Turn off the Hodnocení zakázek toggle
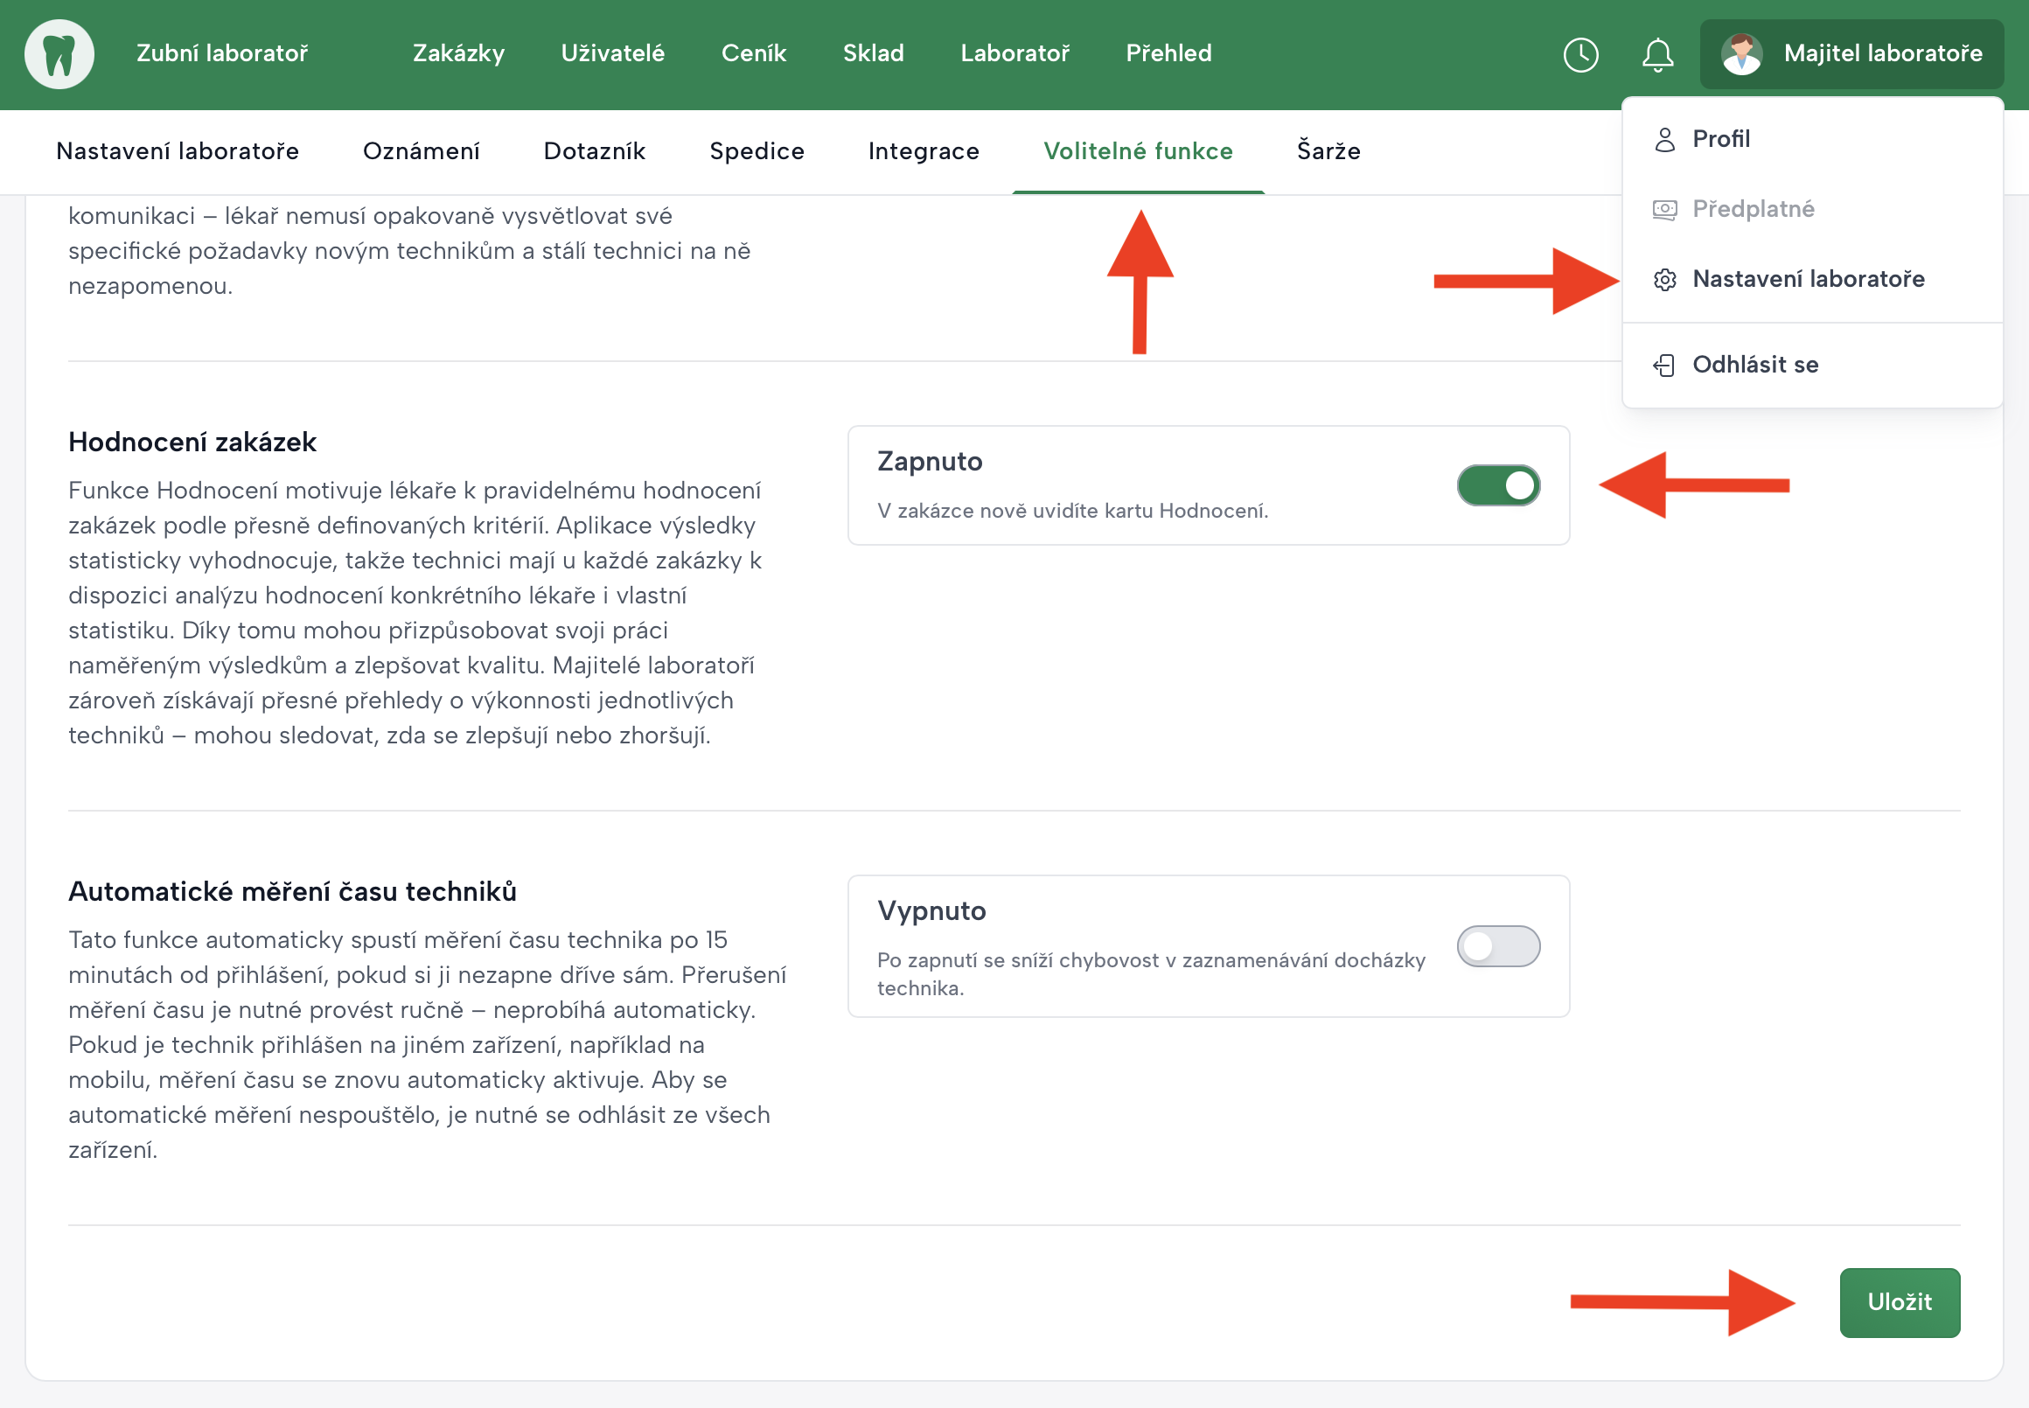2029x1408 pixels. [x=1497, y=485]
